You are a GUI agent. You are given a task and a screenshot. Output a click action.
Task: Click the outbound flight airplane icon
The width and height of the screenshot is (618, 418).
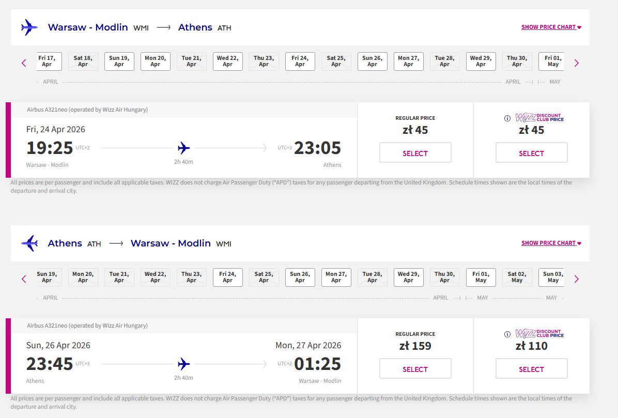pyautogui.click(x=29, y=27)
